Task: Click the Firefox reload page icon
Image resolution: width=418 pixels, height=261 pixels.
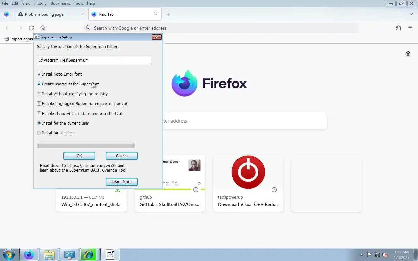Action: pyautogui.click(x=31, y=28)
